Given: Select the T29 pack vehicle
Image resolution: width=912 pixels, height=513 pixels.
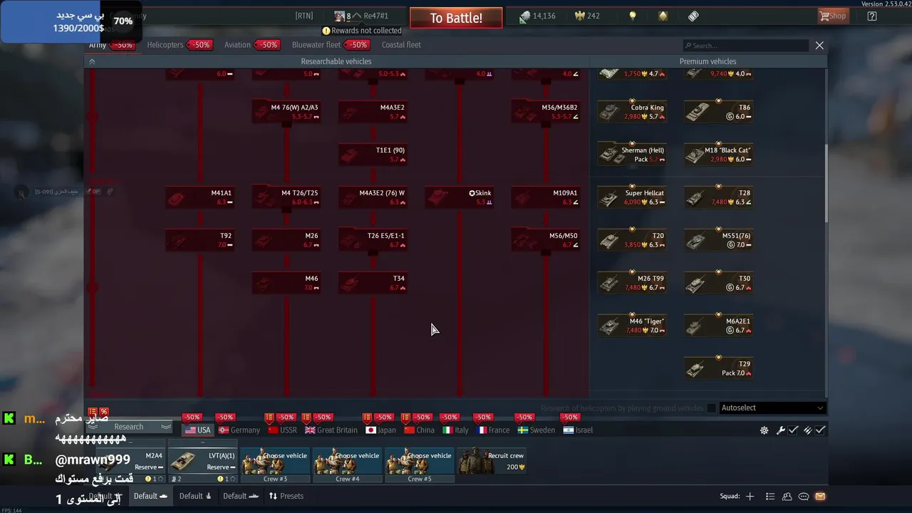Looking at the screenshot, I should coord(718,368).
